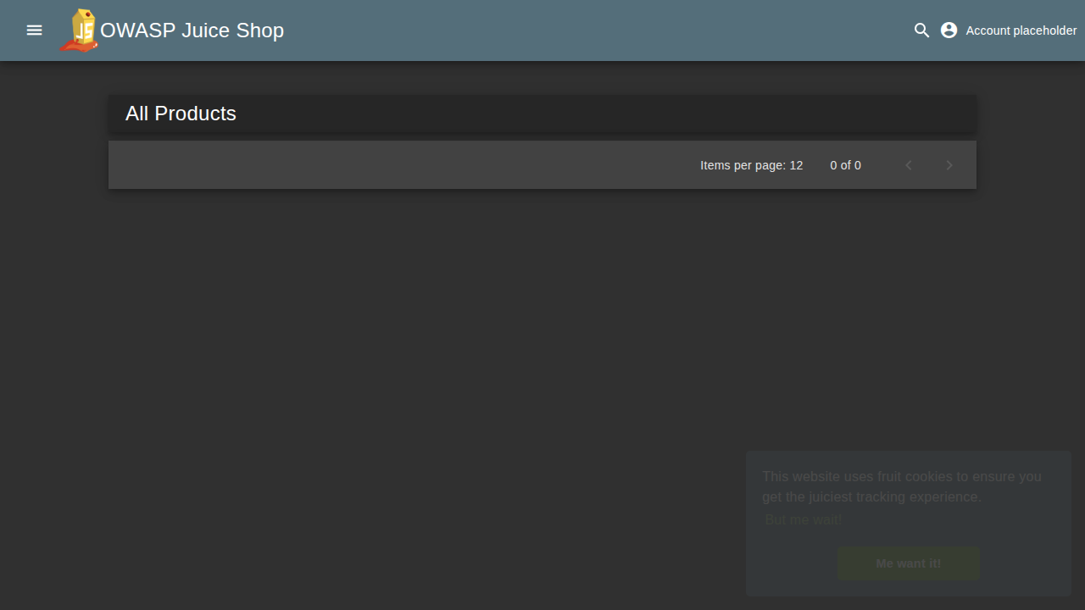Viewport: 1085px width, 610px height.
Task: Select the items per page value 12
Action: coord(796,165)
